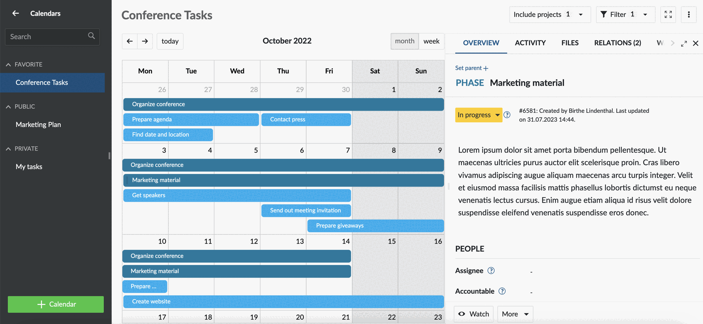
Task: Switch to the RELATIONS (2) tab
Action: pos(618,43)
